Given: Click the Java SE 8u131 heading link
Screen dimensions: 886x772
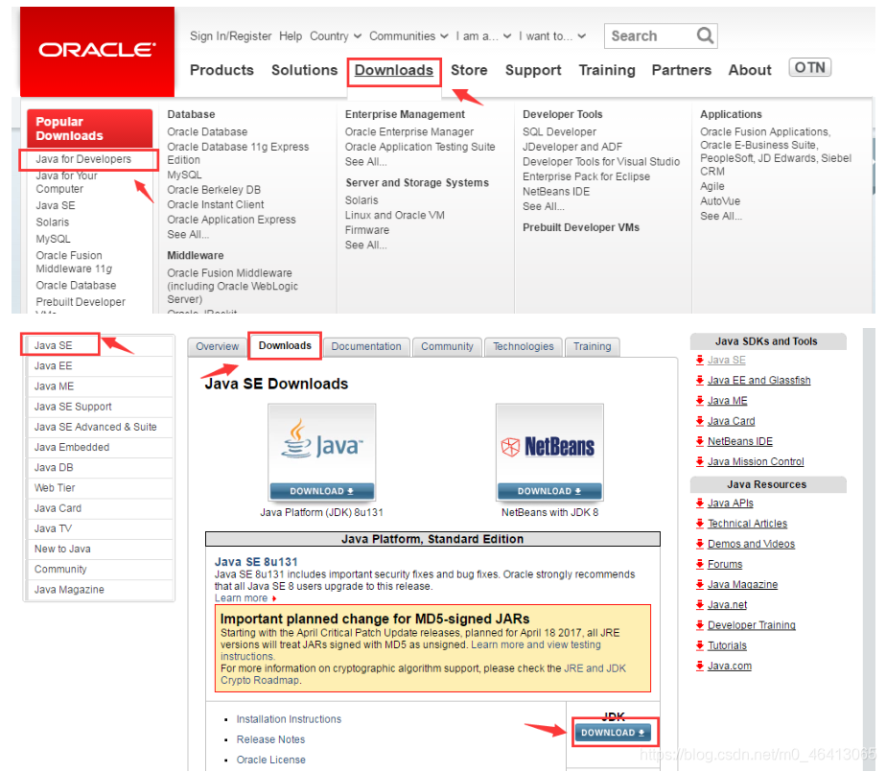Looking at the screenshot, I should [256, 562].
